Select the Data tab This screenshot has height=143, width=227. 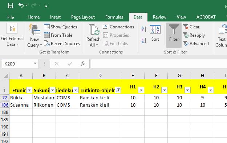pyautogui.click(x=138, y=17)
